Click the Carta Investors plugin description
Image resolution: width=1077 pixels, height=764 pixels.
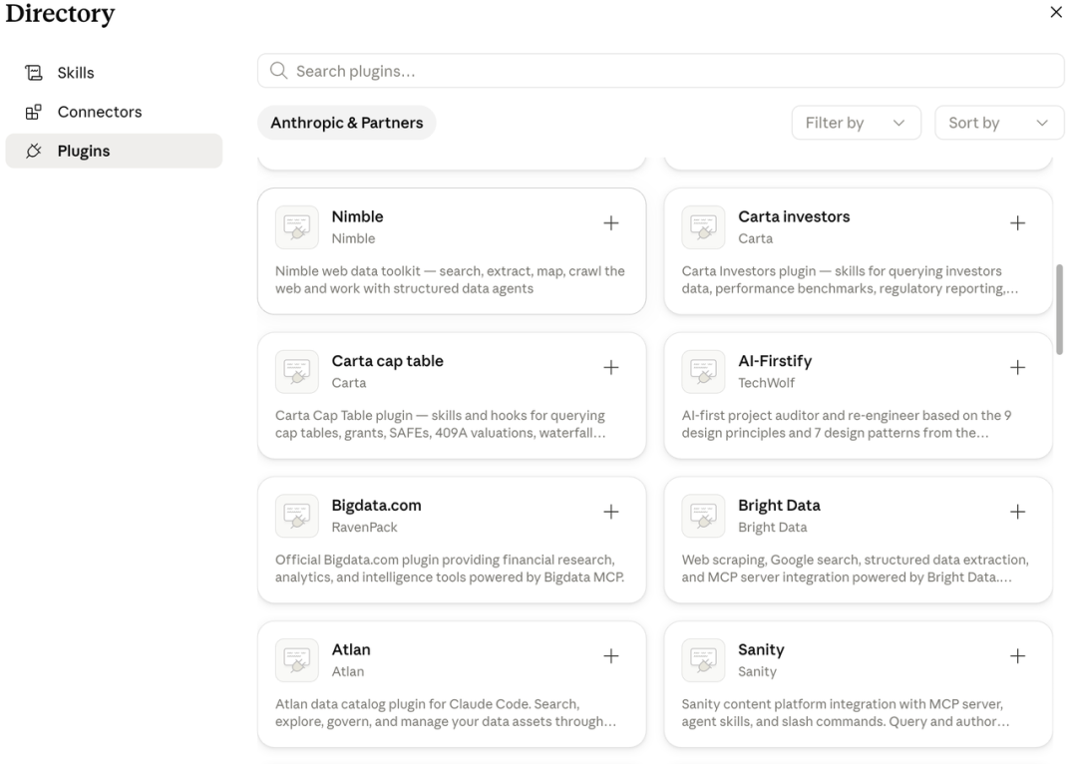(851, 279)
